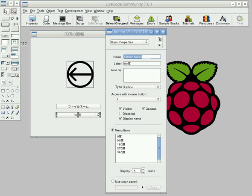Click the Open button for stack panel
252x196 pixels.
pyautogui.click(x=153, y=187)
